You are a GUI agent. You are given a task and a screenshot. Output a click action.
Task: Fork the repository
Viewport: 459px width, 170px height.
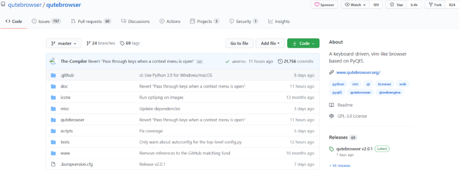point(435,5)
